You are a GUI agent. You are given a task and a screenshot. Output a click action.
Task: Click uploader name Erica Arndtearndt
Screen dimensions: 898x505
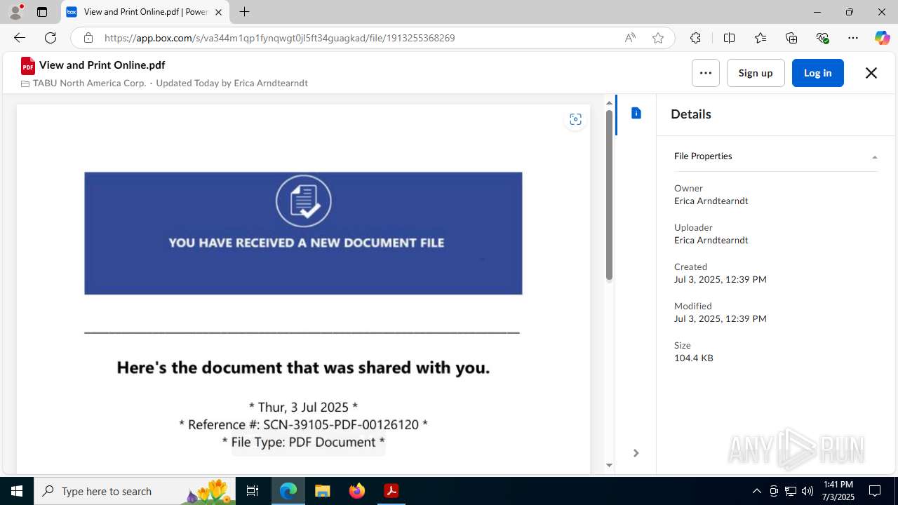711,240
